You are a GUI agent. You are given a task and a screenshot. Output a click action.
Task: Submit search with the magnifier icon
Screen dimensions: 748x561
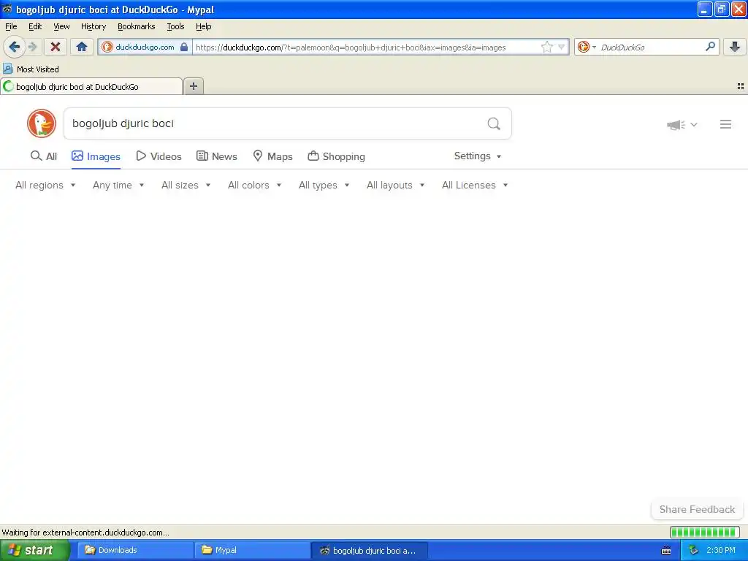click(494, 123)
